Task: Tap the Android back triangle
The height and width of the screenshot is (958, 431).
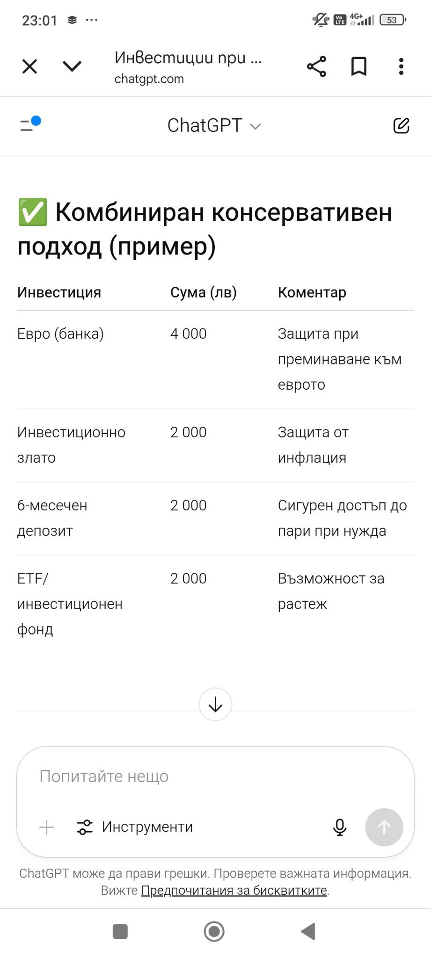Action: (308, 931)
